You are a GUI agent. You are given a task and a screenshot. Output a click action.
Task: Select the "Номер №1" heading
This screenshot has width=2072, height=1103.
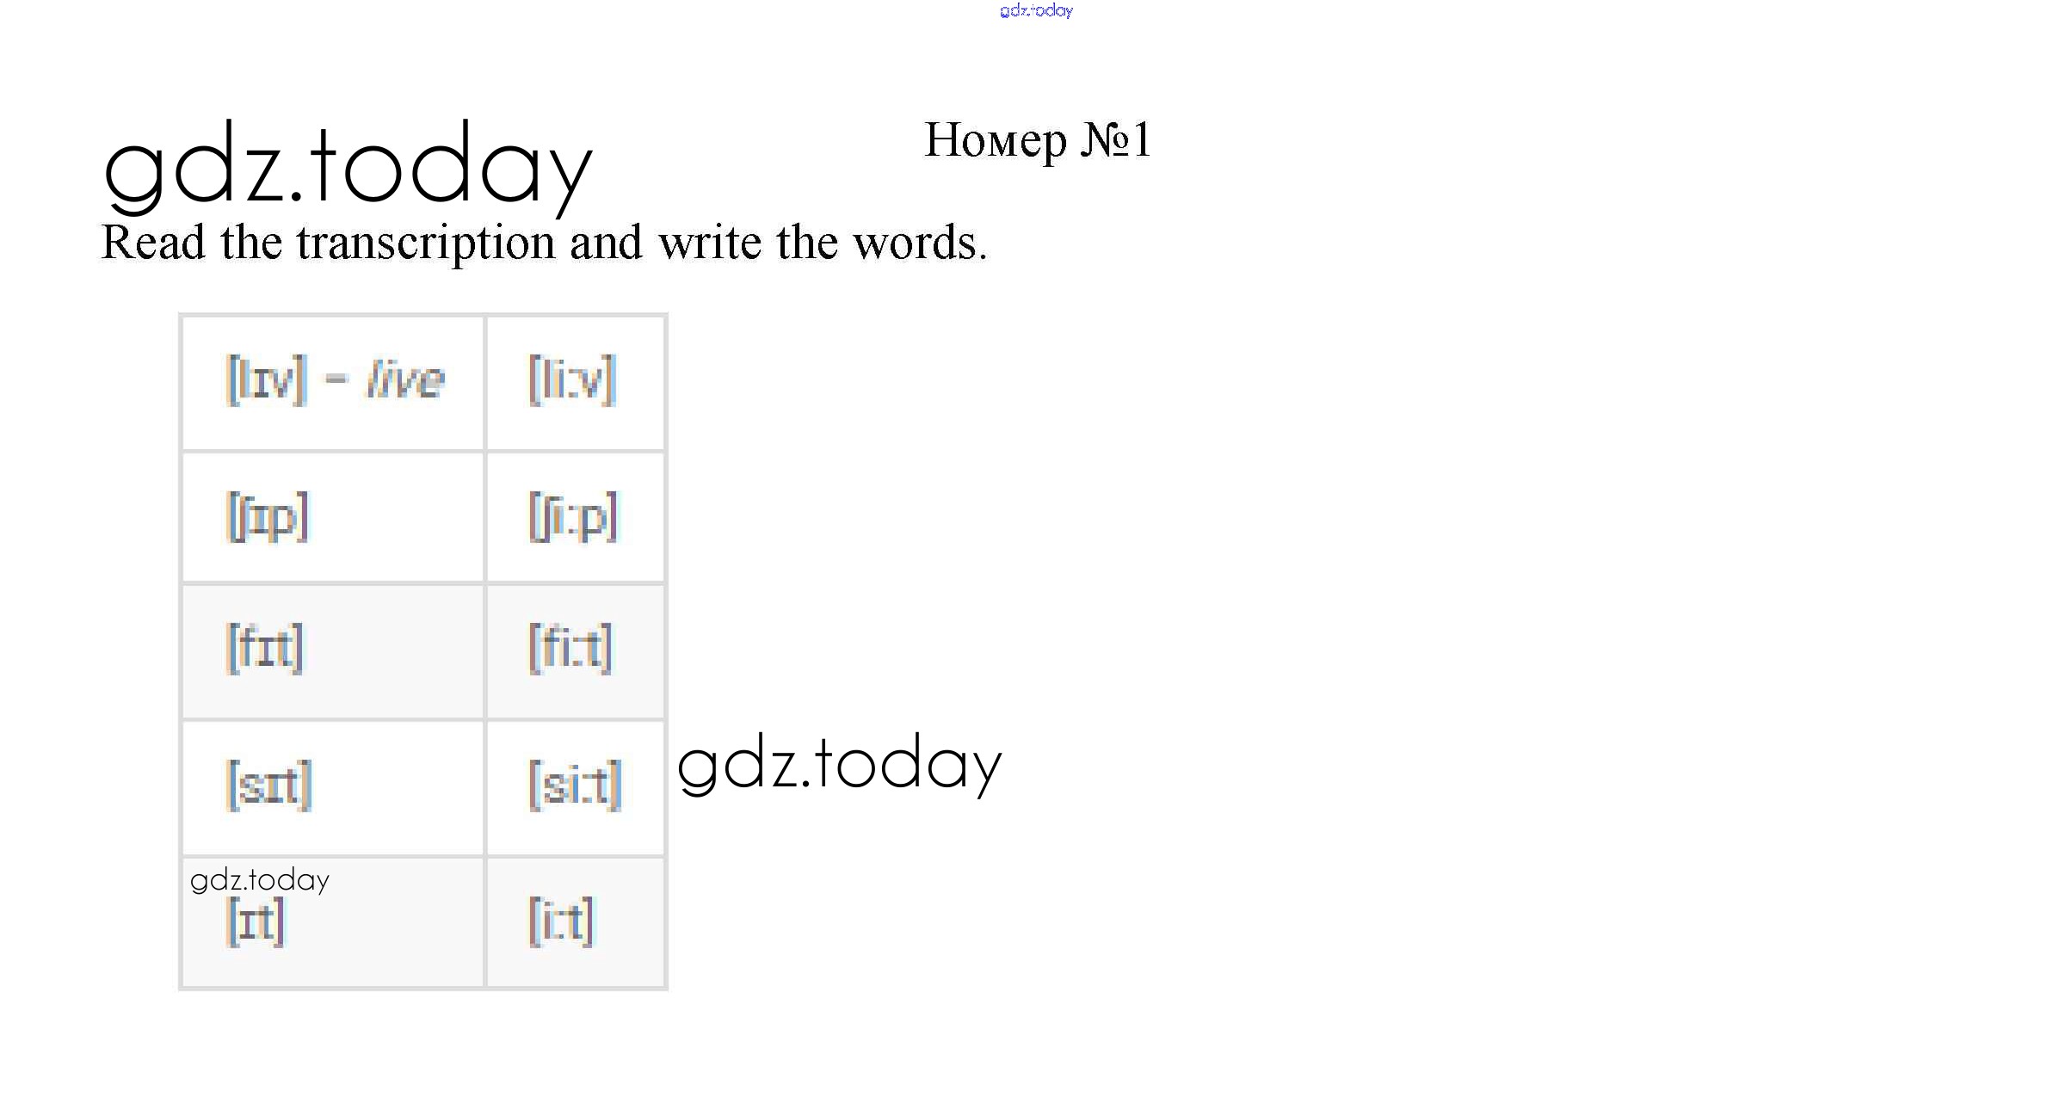[x=1037, y=140]
